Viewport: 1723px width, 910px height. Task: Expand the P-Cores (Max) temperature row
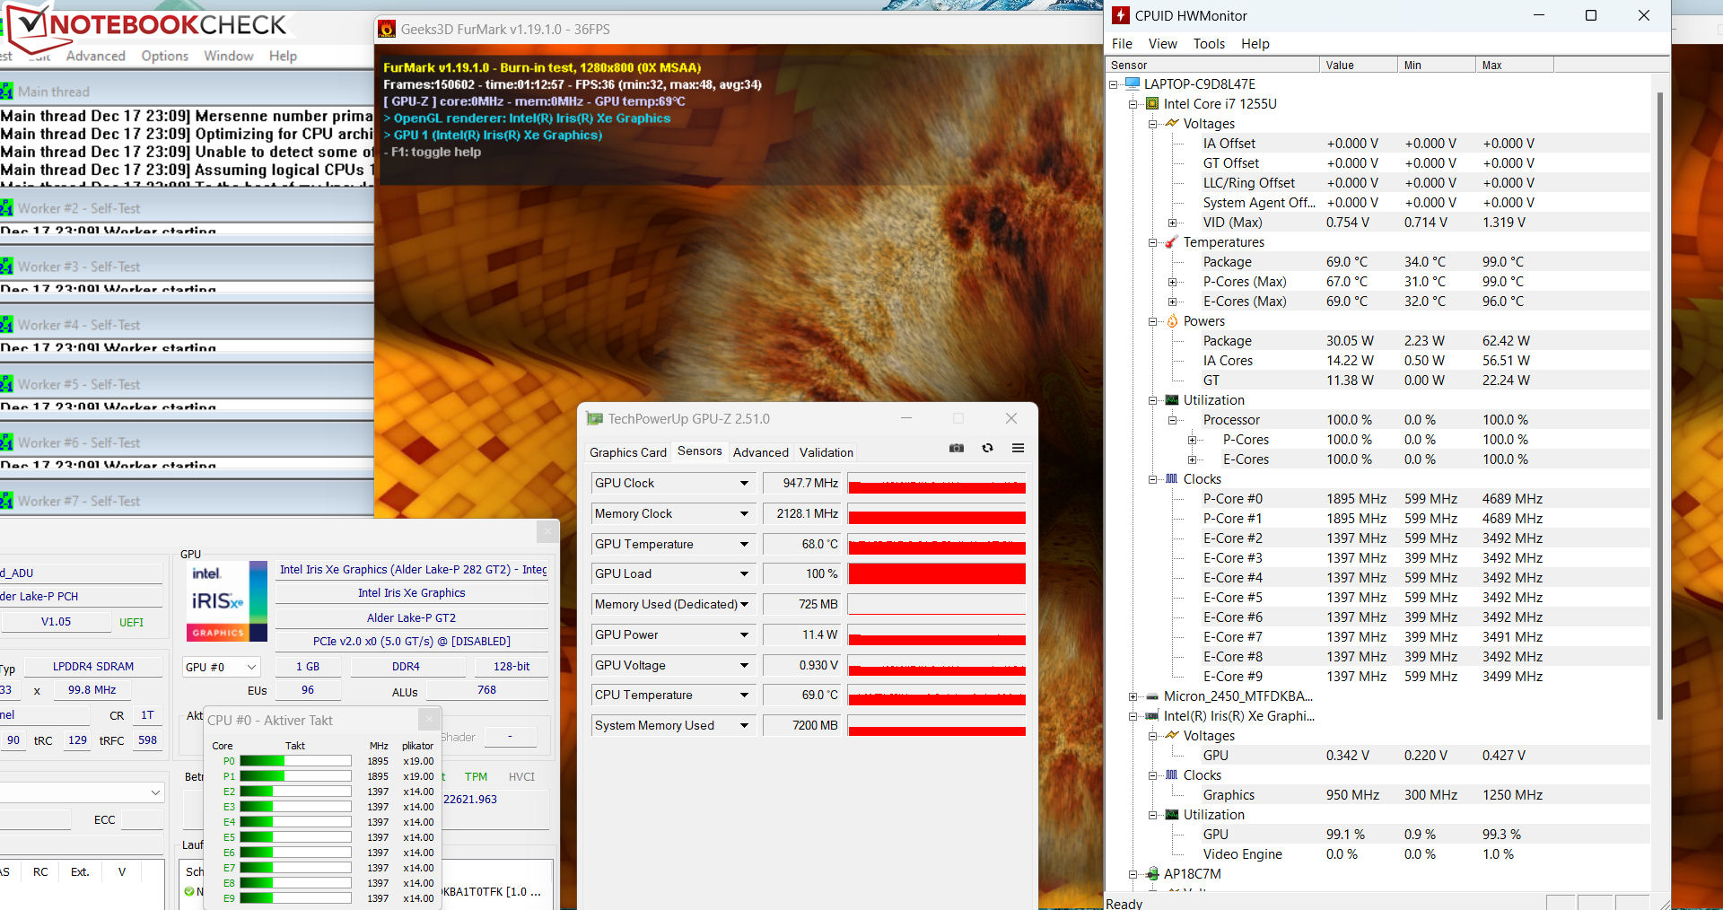[x=1172, y=282]
